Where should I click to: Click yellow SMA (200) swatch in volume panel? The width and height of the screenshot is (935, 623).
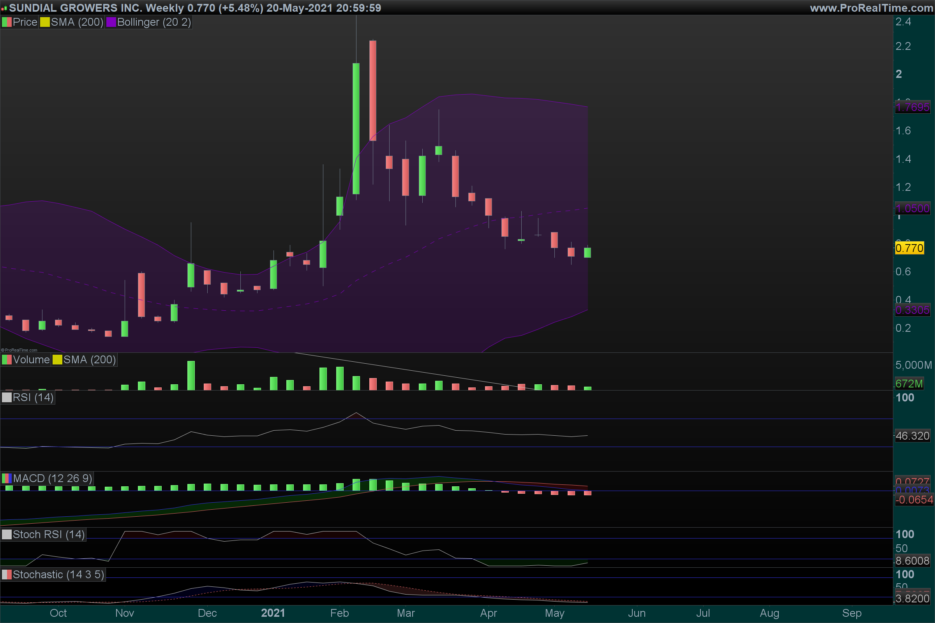coord(57,360)
